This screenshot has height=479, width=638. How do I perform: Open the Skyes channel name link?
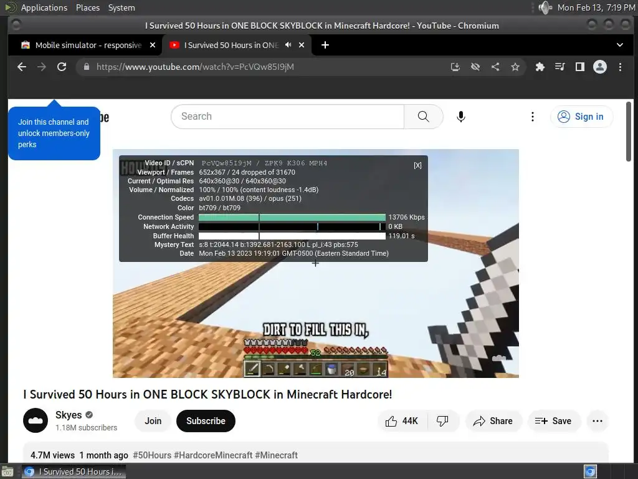click(x=69, y=415)
